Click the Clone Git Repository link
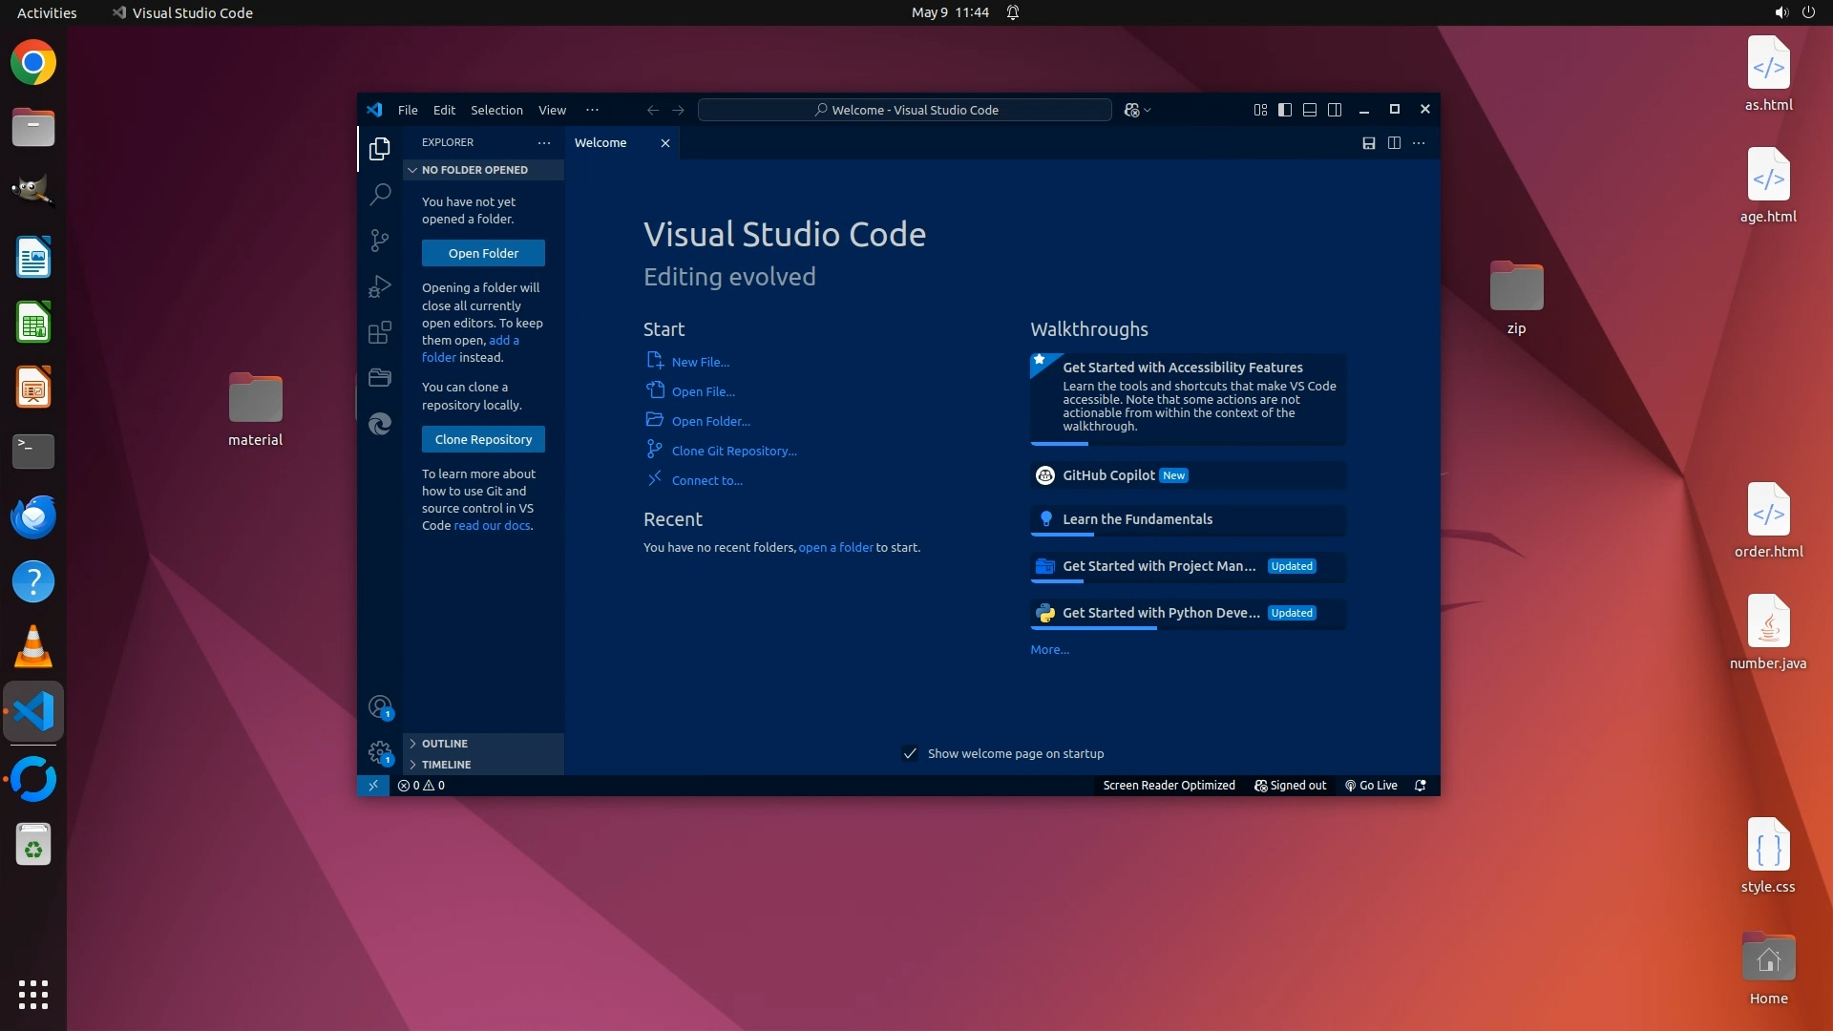Image resolution: width=1833 pixels, height=1031 pixels. pyautogui.click(x=733, y=451)
